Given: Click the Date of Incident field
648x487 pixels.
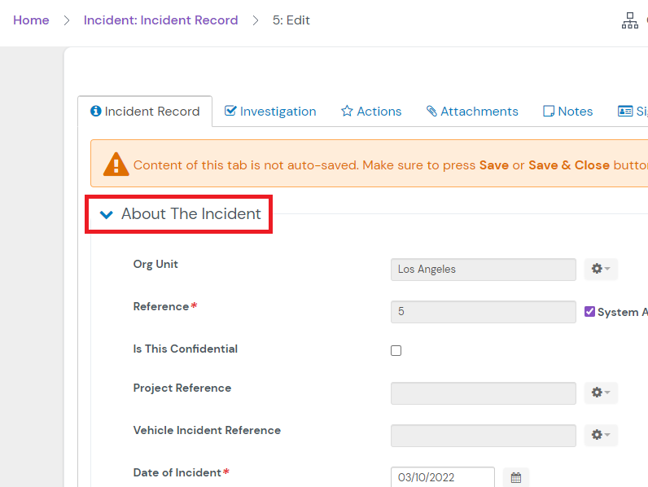Looking at the screenshot, I should [x=442, y=477].
